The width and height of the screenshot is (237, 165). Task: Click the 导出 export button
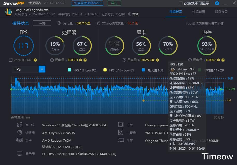pos(114,3)
